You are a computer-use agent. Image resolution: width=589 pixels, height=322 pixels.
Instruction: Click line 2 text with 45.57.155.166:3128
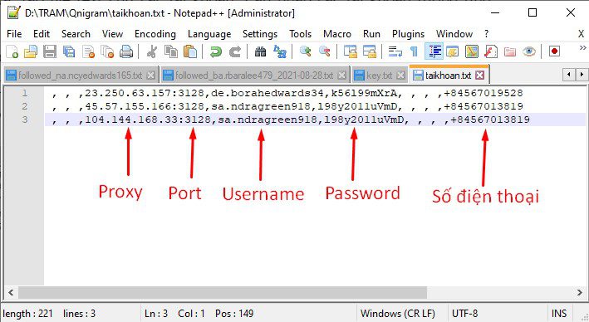287,106
